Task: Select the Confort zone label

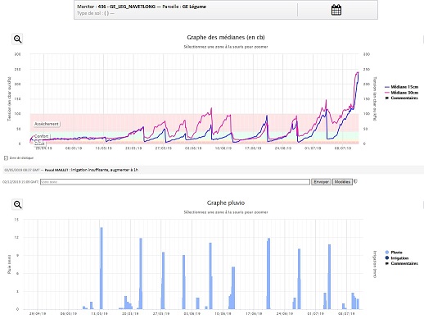Action: pos(42,136)
